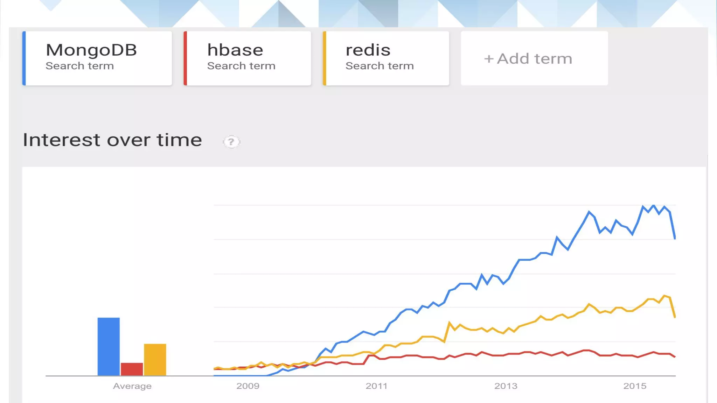Click the Interest over time heading

pos(112,140)
